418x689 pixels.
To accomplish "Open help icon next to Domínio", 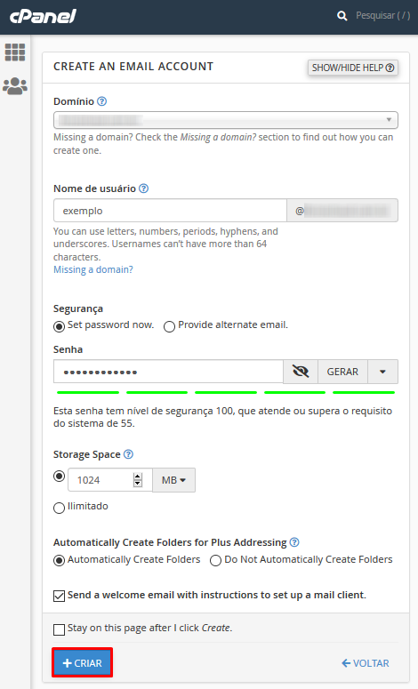I will tap(101, 101).
